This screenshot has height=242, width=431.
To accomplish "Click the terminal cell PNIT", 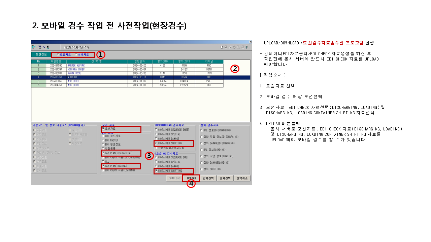I will tap(209, 81).
